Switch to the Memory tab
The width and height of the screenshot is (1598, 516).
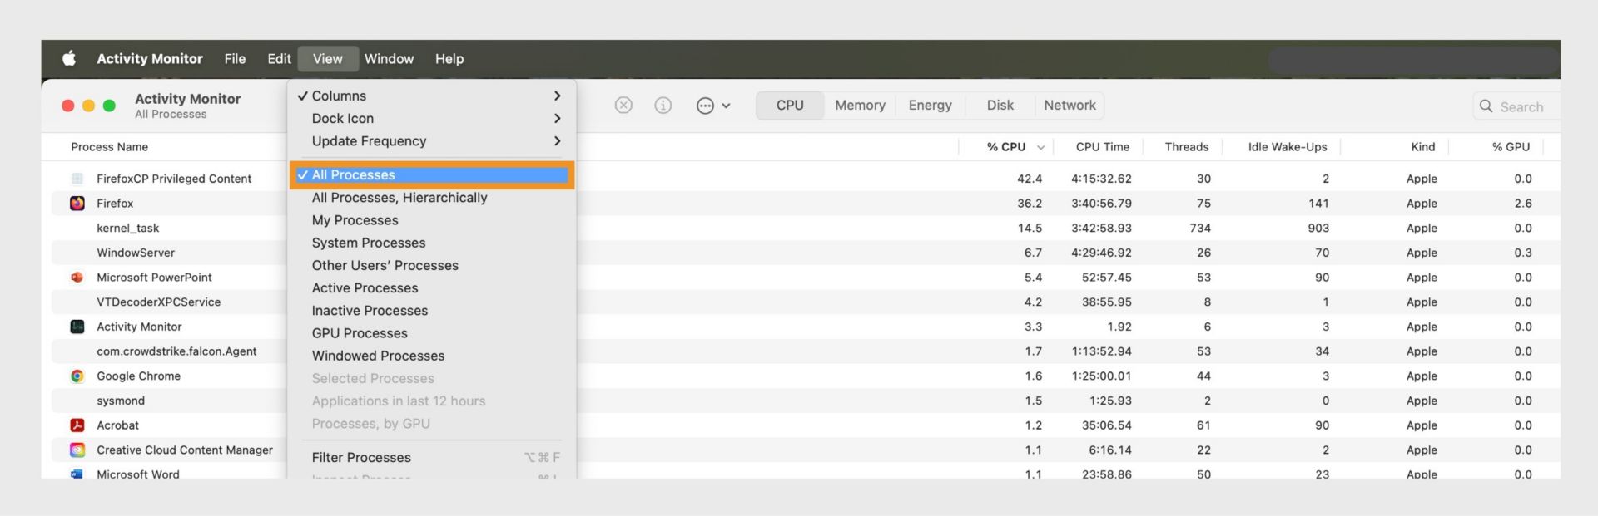860,106
